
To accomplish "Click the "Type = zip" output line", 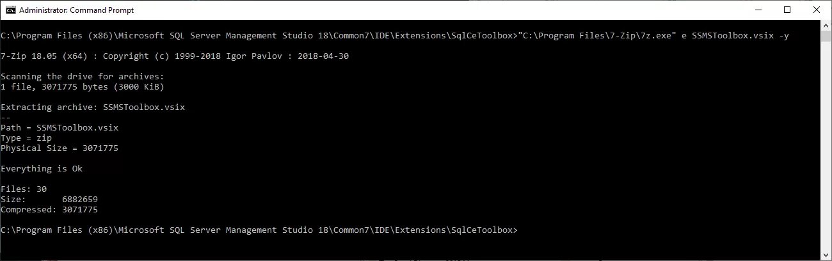I will [x=26, y=138].
